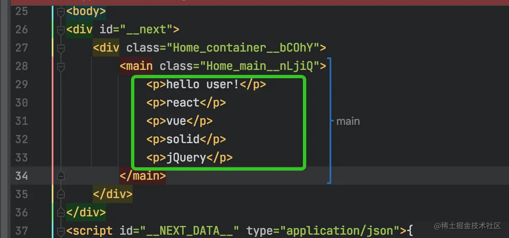Click the id="__next" attribute text
This screenshot has width=509, height=238.
click(x=136, y=30)
